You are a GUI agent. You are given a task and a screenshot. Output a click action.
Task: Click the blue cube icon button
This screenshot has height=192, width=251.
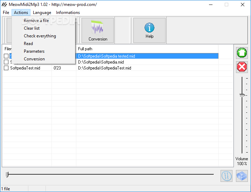(242, 176)
